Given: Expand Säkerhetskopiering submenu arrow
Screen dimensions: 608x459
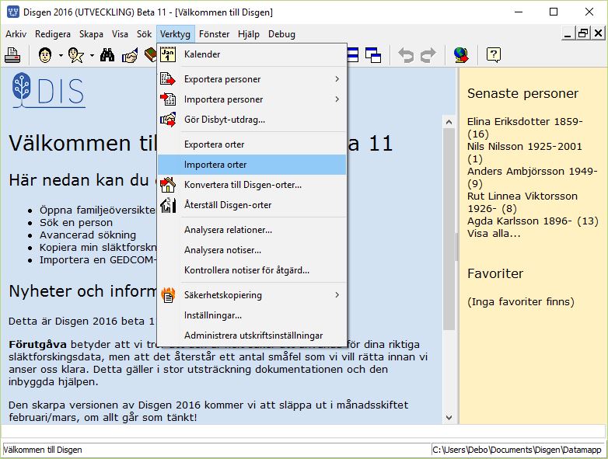Looking at the screenshot, I should pos(337,295).
